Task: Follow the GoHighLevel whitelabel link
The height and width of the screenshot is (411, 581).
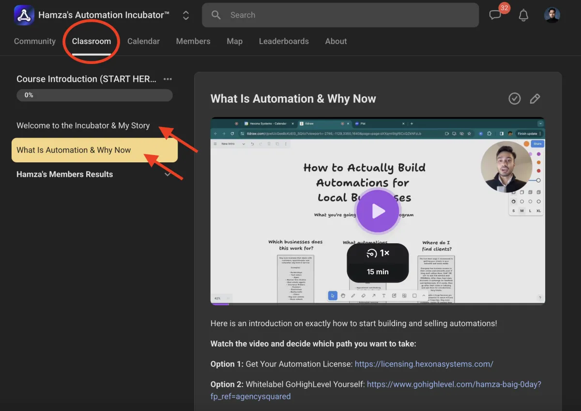Action: click(454, 384)
